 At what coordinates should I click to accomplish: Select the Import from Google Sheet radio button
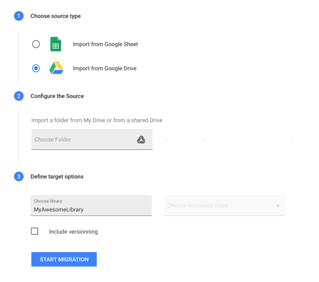36,44
